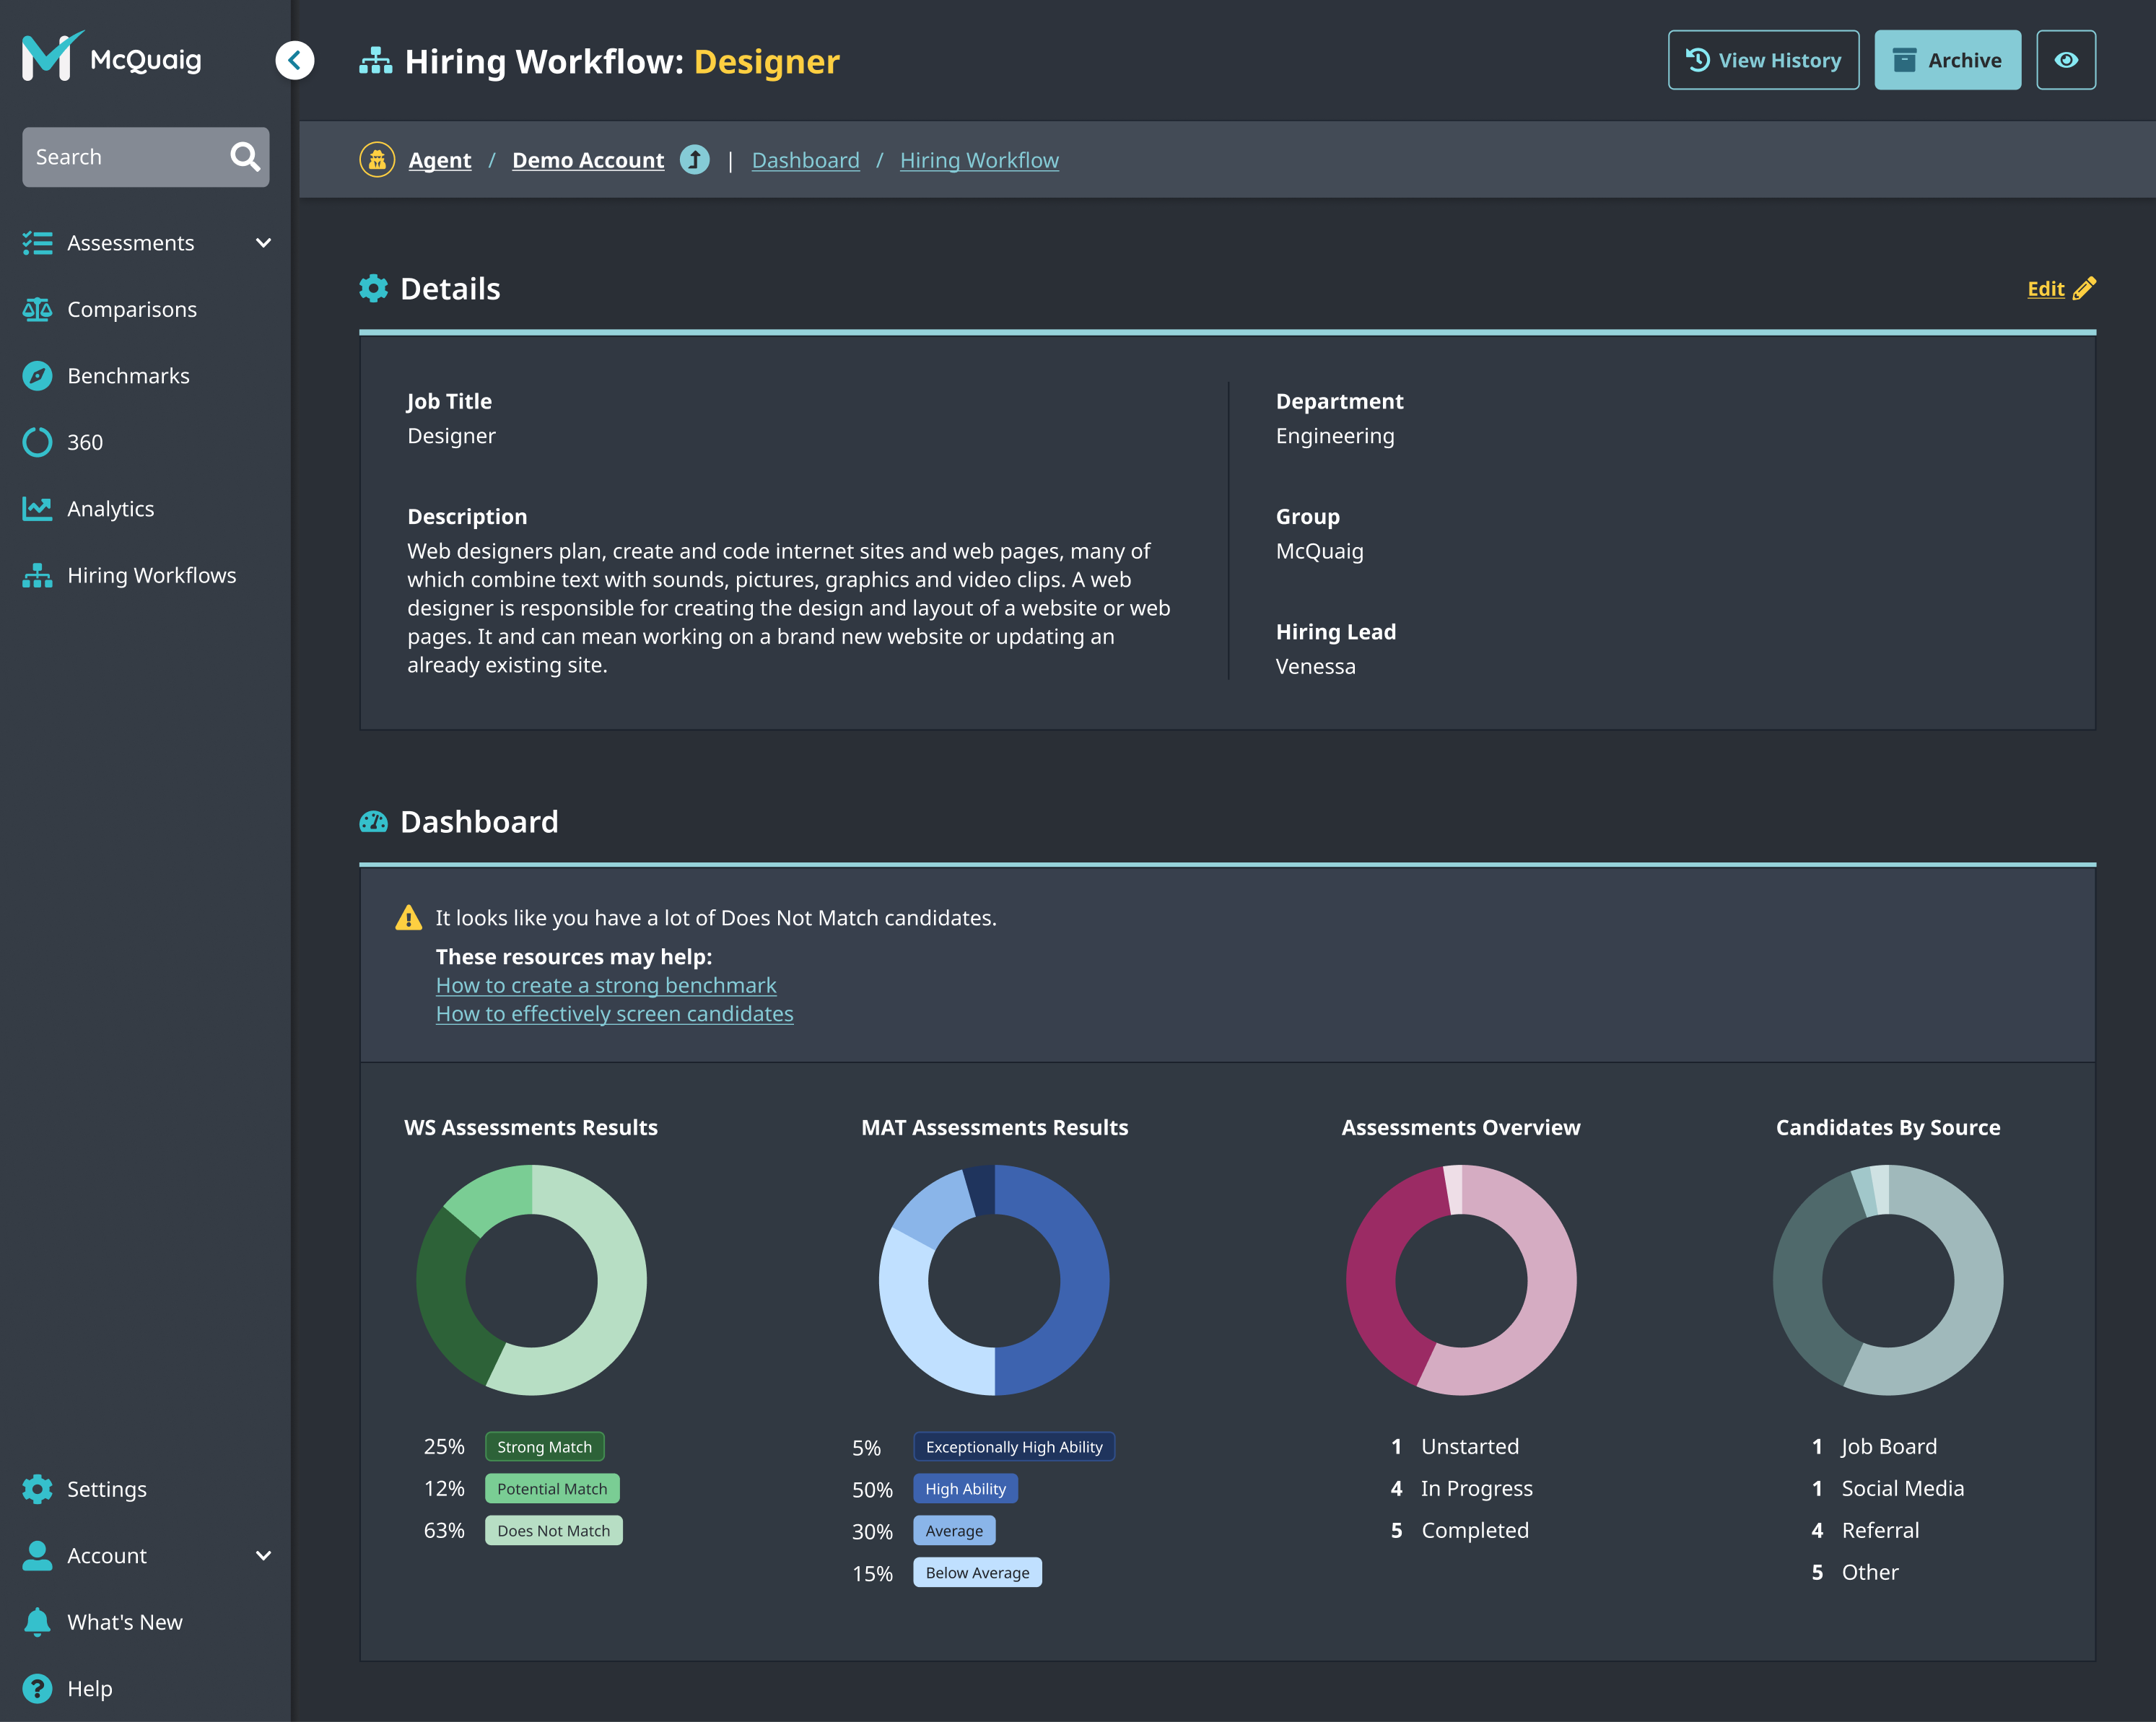2156x1722 pixels.
Task: Collapse the sidebar with chevron button
Action: tap(294, 60)
